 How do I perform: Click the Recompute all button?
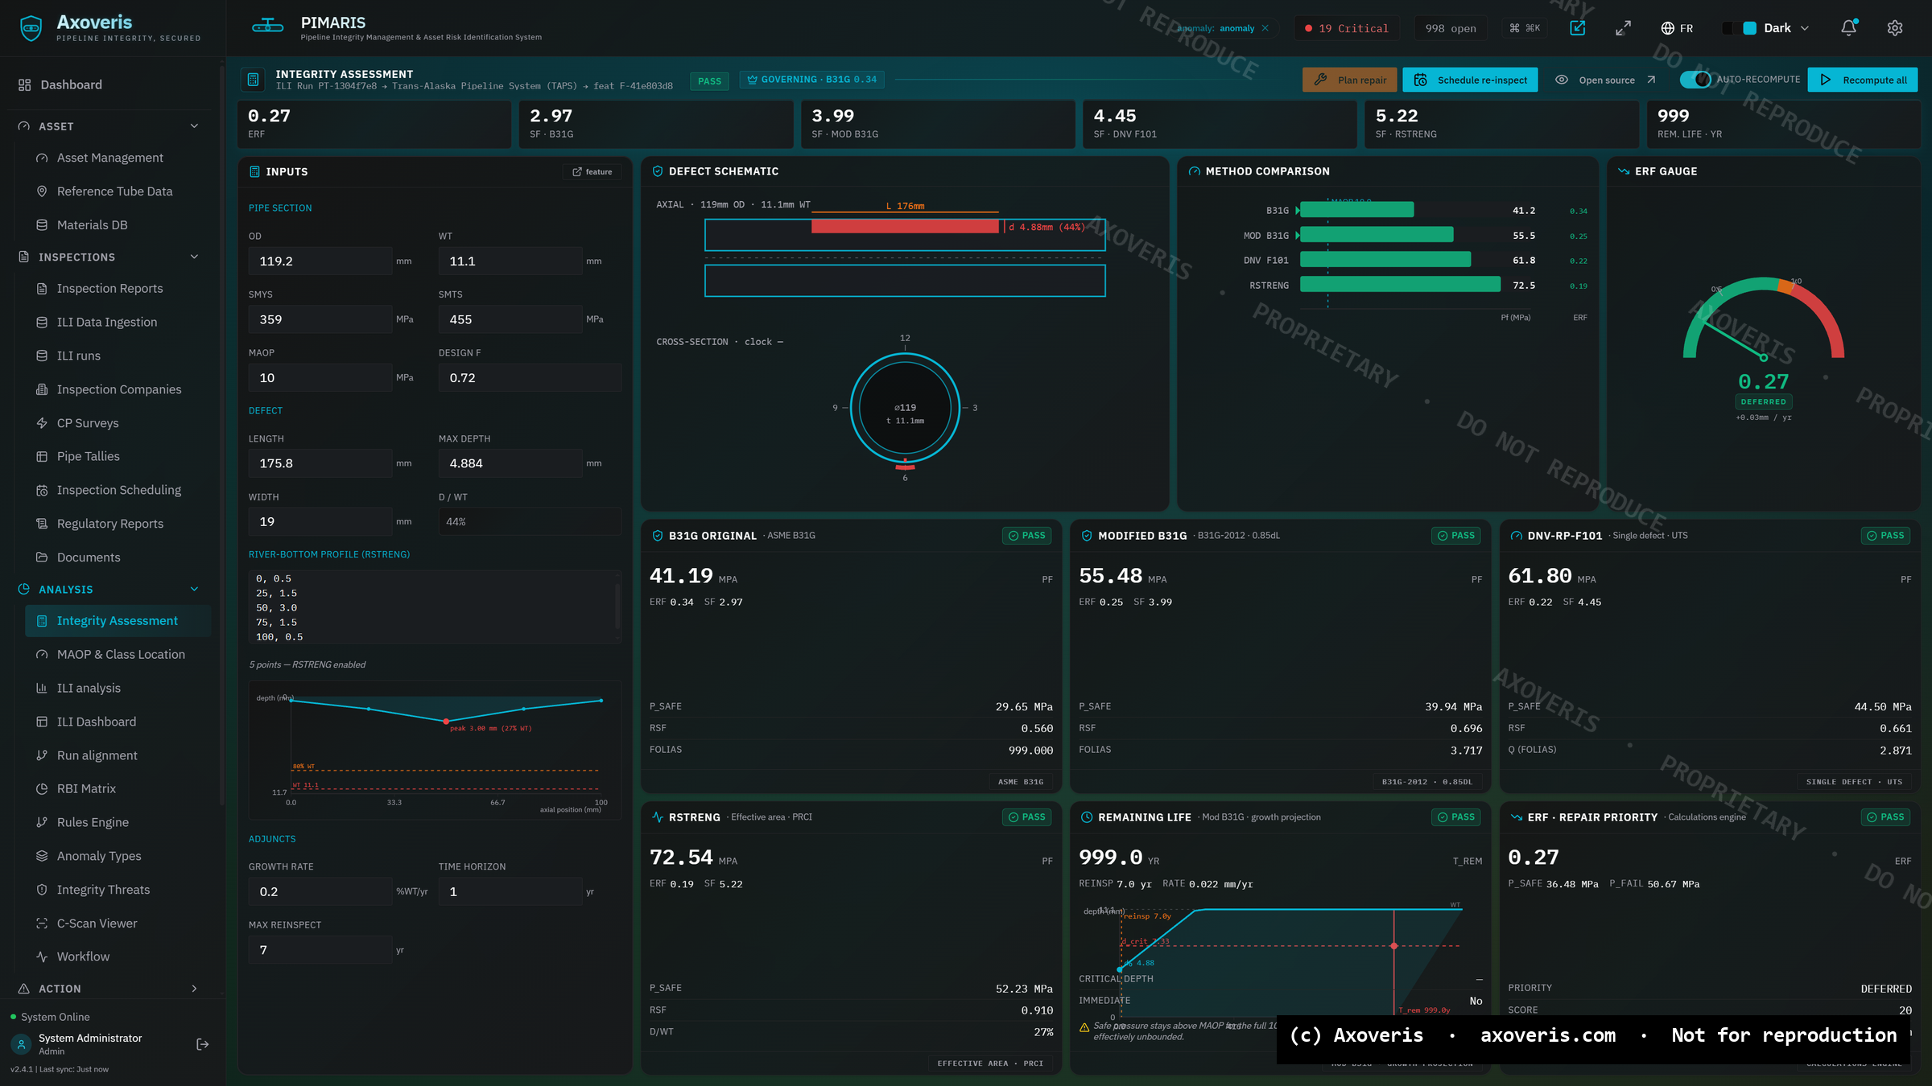pos(1863,80)
